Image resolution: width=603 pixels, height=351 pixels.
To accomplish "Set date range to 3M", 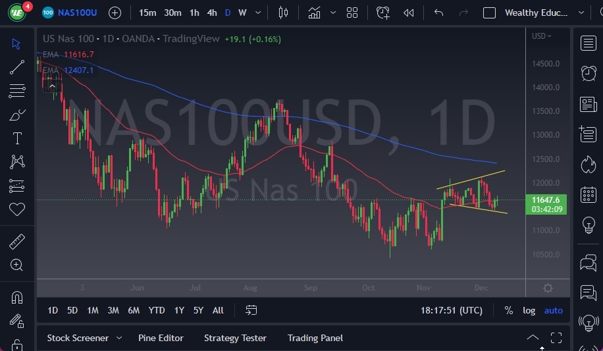I will [x=113, y=310].
